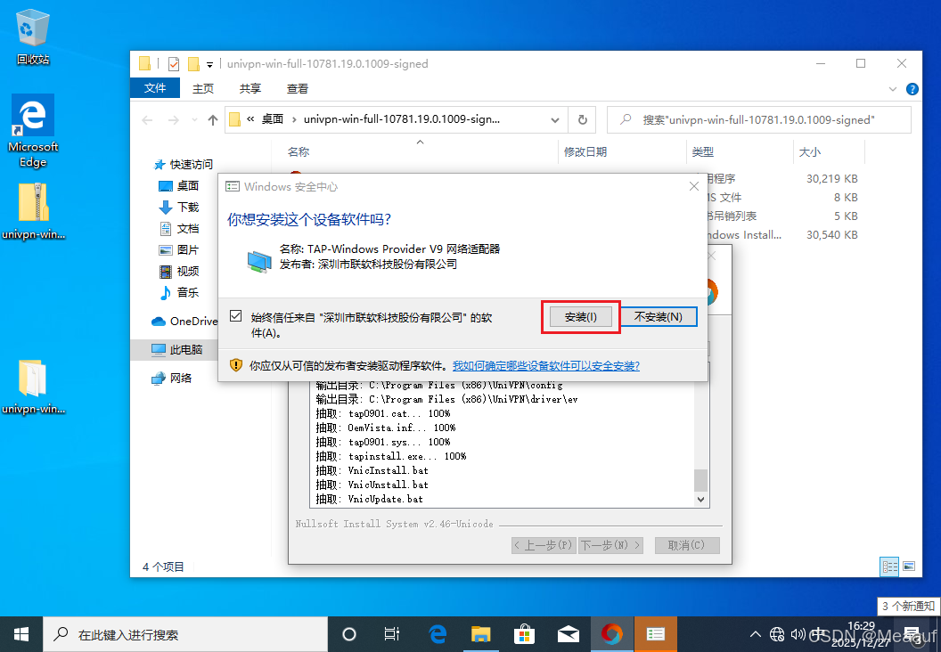Expand the address bar history dropdown
This screenshot has width=941, height=652.
[554, 120]
